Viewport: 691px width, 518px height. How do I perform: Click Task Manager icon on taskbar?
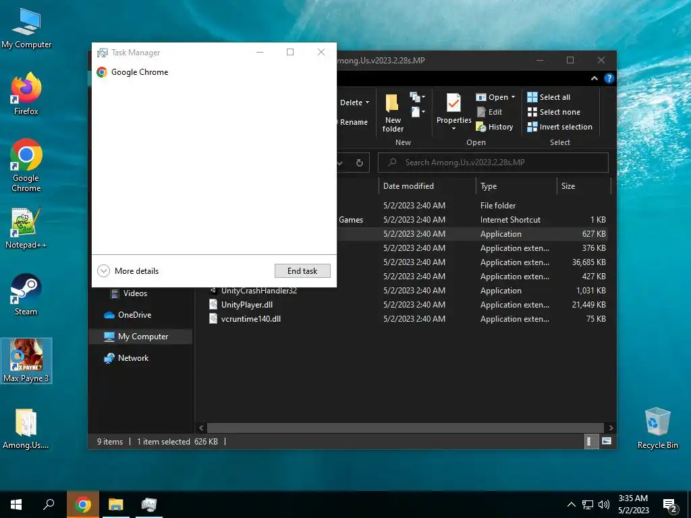149,505
